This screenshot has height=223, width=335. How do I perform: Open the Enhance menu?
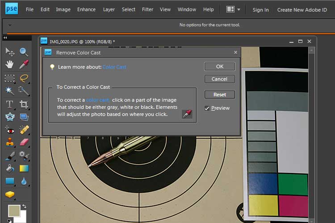[86, 9]
